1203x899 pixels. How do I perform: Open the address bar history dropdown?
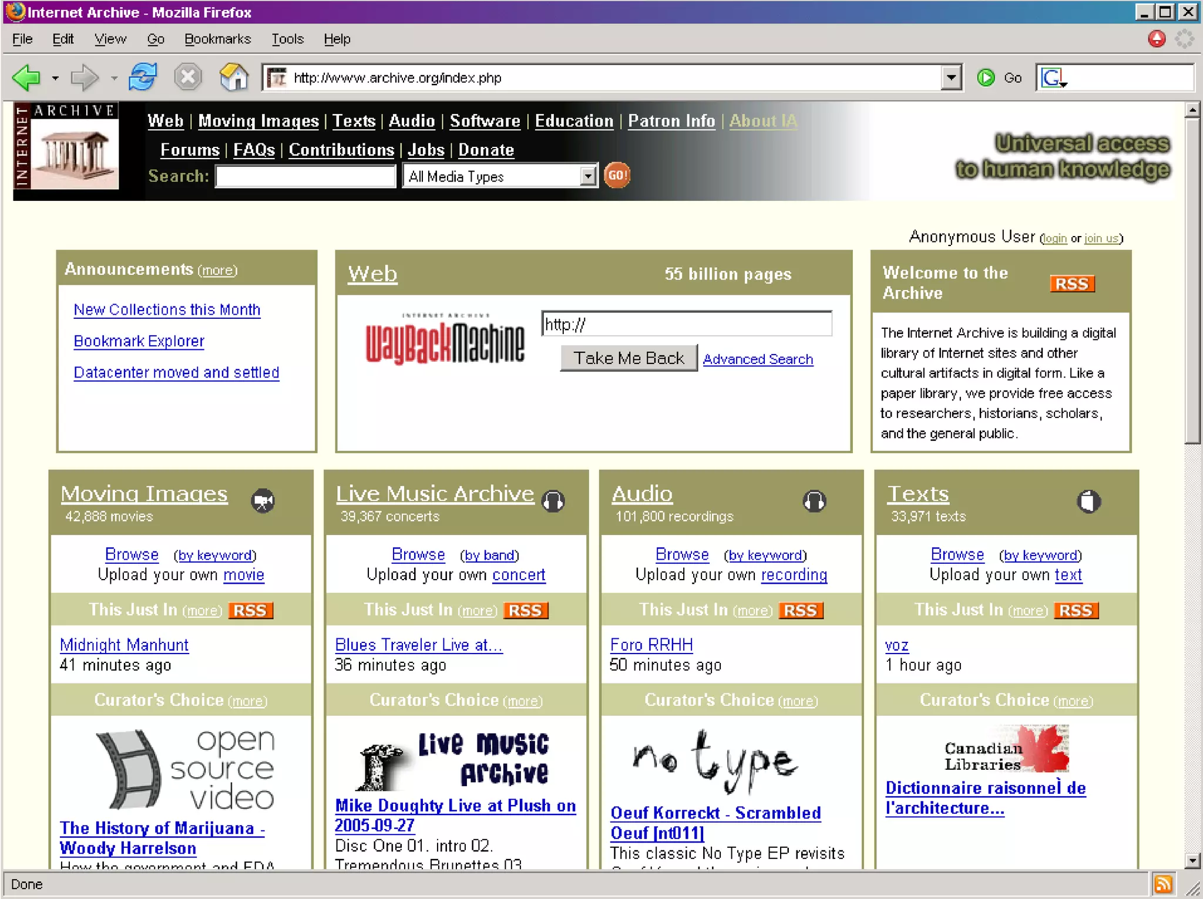click(x=951, y=78)
